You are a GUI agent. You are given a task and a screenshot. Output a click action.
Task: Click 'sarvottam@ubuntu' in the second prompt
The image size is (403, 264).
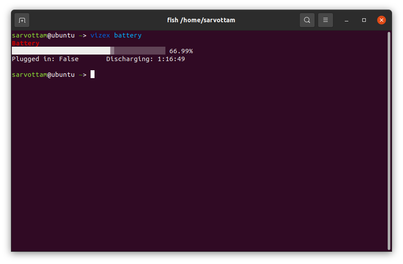(43, 75)
